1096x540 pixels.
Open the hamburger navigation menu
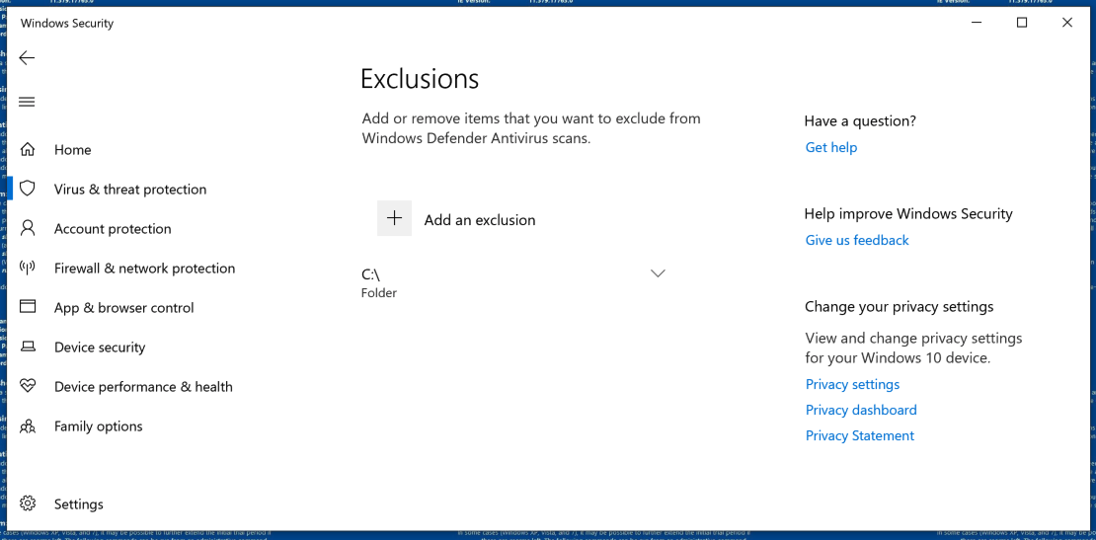(27, 102)
